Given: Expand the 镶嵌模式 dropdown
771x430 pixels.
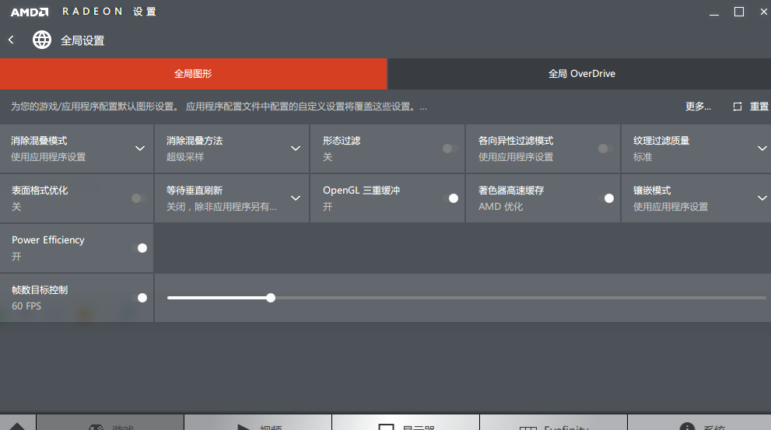Looking at the screenshot, I should tap(762, 198).
